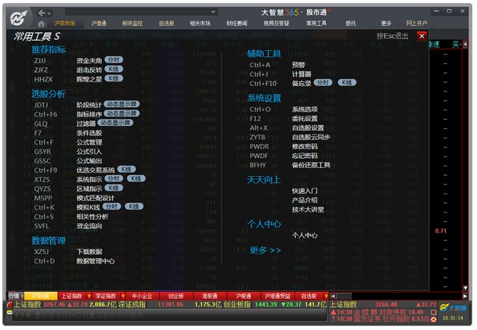Open the home page house icon
Viewport: 477px width, 330px height.
point(42,23)
